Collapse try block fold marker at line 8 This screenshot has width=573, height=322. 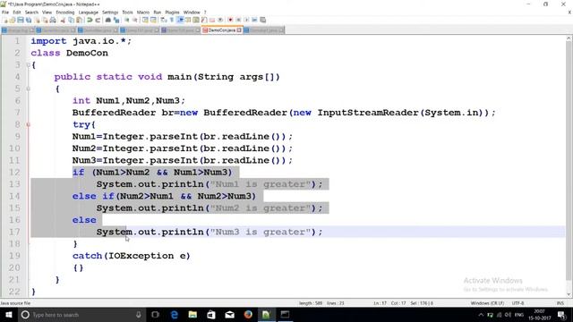tap(28, 124)
